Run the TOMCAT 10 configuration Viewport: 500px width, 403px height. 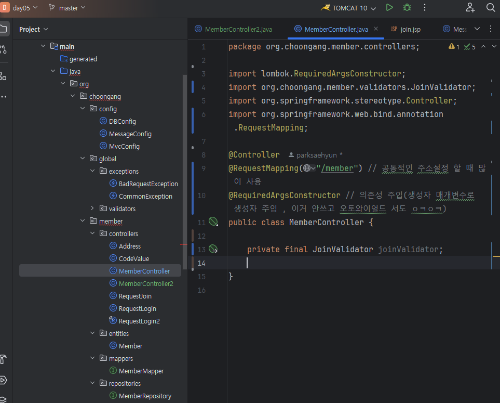point(389,8)
